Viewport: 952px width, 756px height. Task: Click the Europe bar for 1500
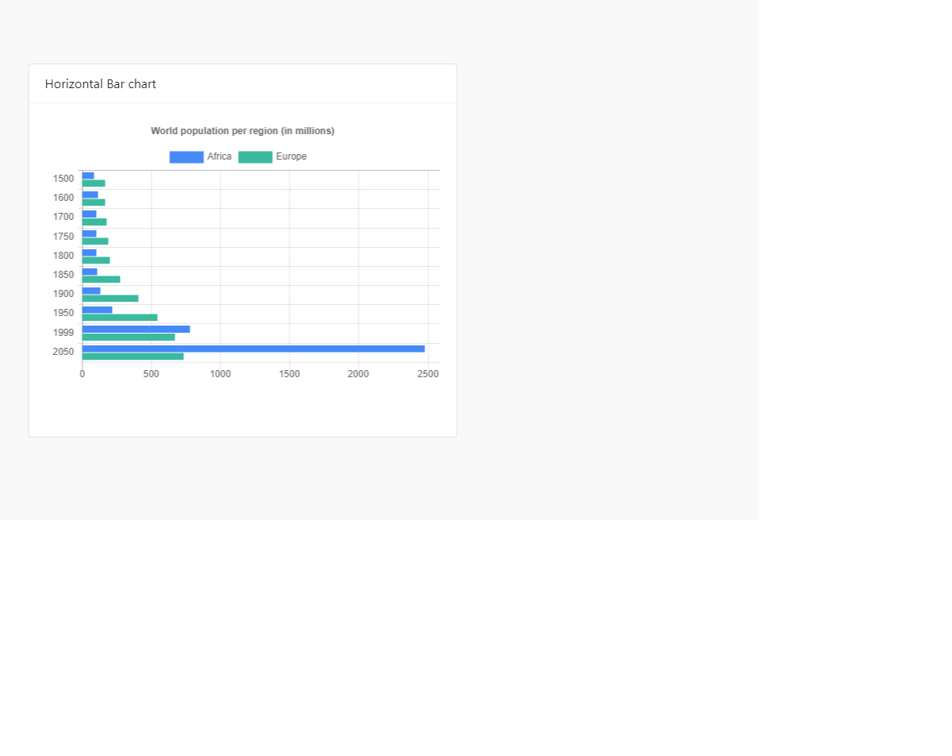tap(94, 183)
